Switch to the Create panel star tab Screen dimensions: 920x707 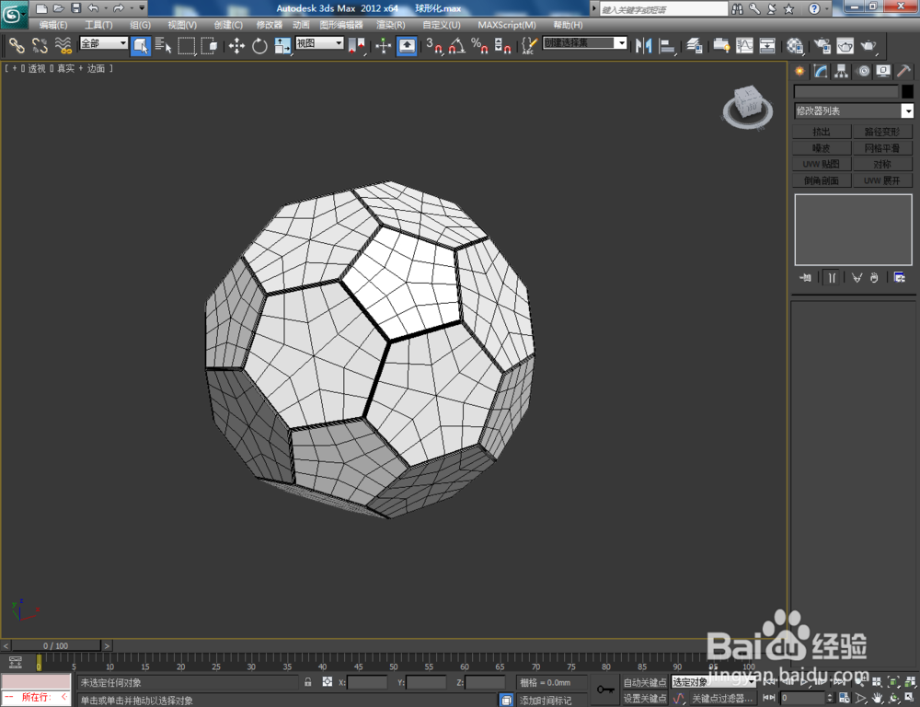pyautogui.click(x=799, y=71)
